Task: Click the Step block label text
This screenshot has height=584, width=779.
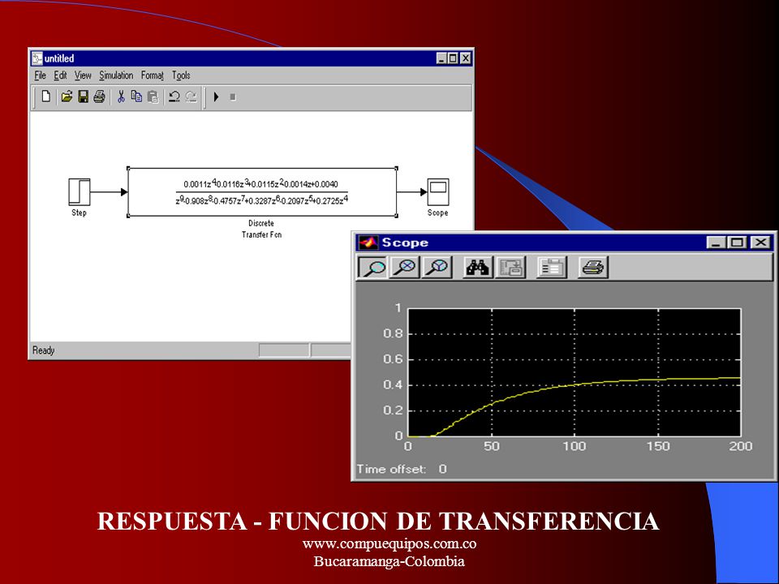Action: pyautogui.click(x=79, y=213)
